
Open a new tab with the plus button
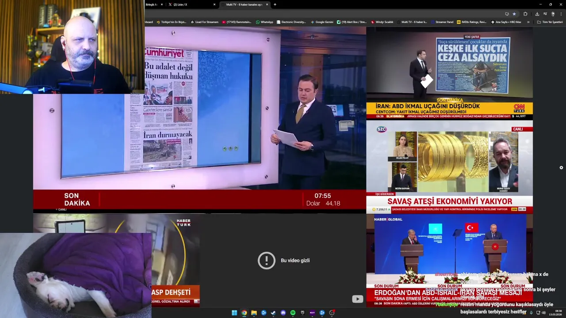coord(275,4)
